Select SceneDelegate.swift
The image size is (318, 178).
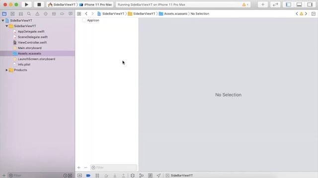point(33,37)
